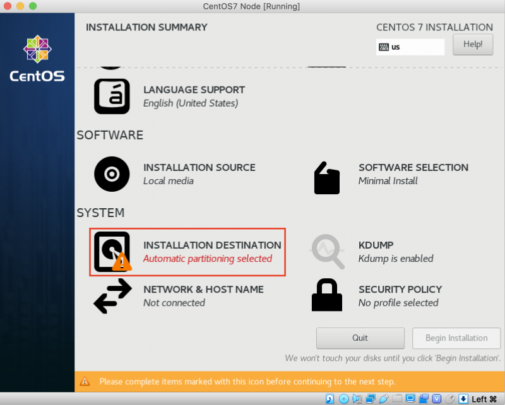This screenshot has height=405, width=505.
Task: Click VirtualBox USB devices status icon
Action: pyautogui.click(x=384, y=399)
